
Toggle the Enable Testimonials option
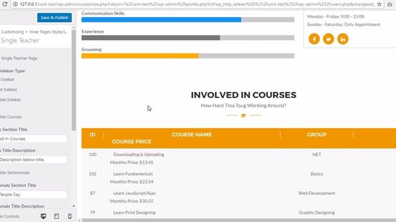click(x=15, y=173)
